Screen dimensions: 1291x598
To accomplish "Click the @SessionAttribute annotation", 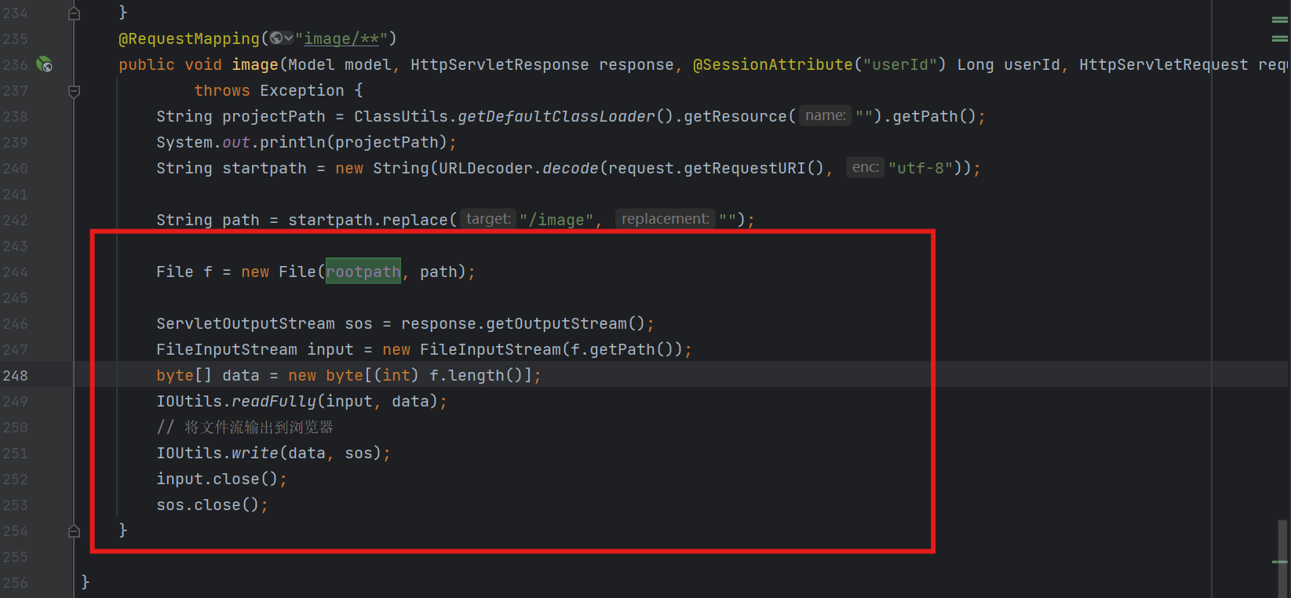I will pyautogui.click(x=772, y=64).
